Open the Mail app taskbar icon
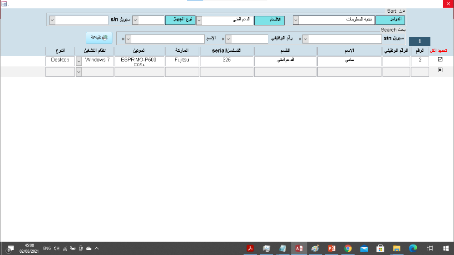This screenshot has height=255, width=454. (364, 248)
